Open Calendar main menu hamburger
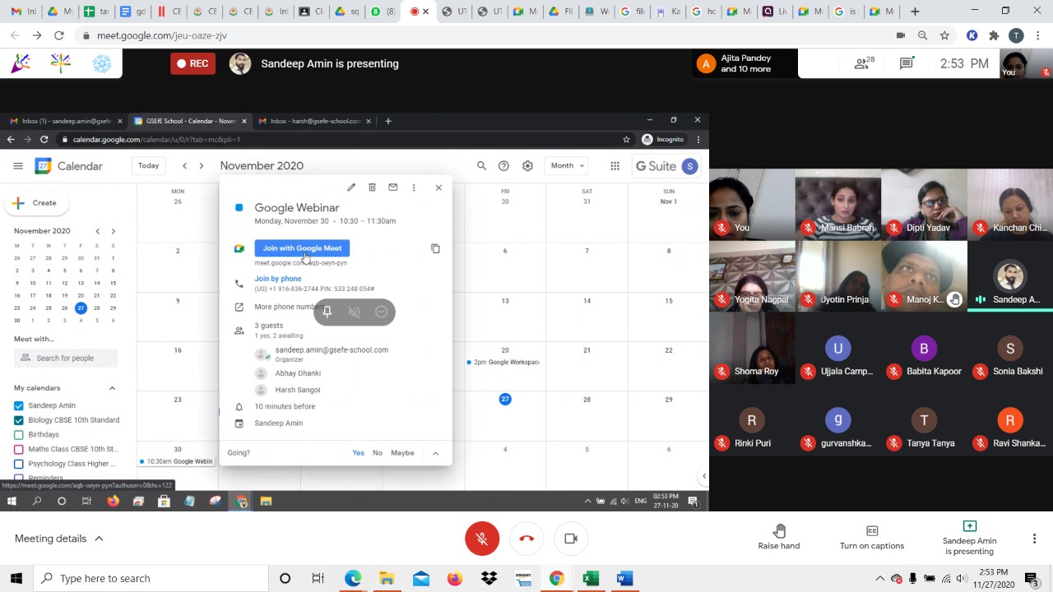 click(x=17, y=166)
